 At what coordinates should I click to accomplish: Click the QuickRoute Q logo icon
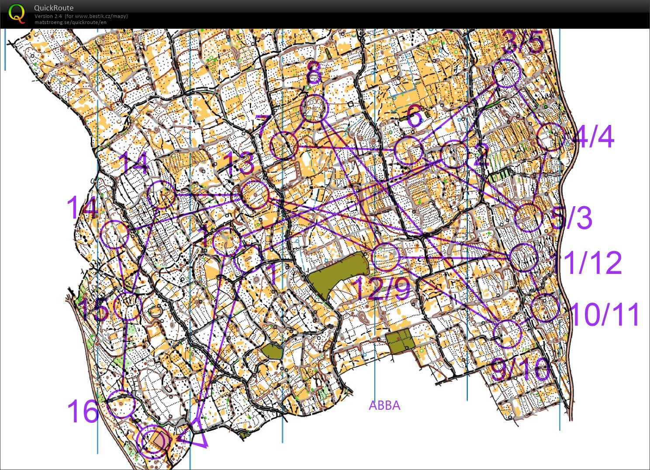17,14
